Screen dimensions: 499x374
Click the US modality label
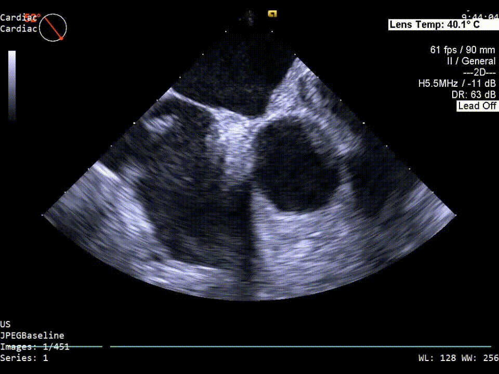click(5, 324)
